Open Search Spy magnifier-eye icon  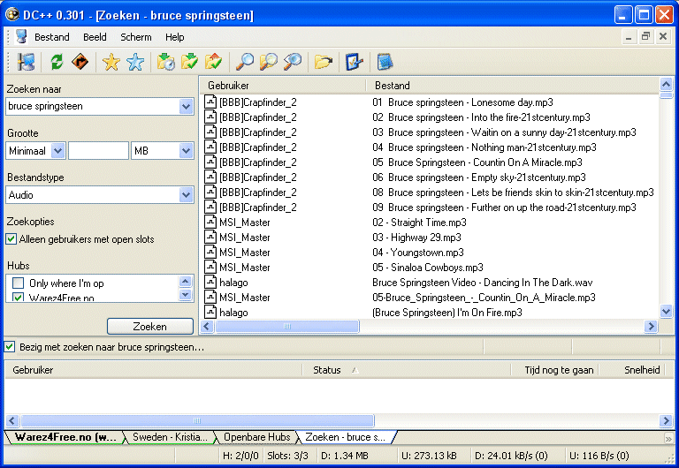pyautogui.click(x=293, y=62)
